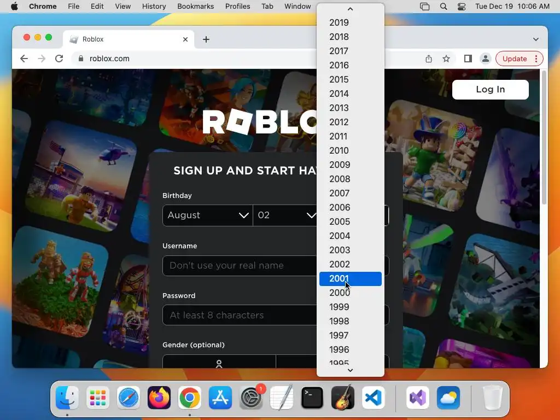Open the Profiles menu

coord(237,7)
